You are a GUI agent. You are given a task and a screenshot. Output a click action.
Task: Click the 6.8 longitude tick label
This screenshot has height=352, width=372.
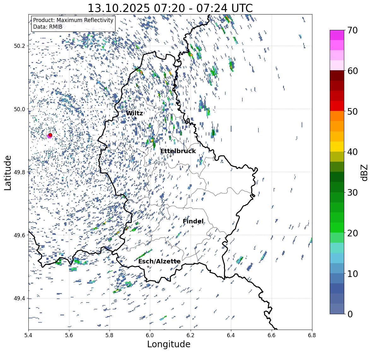[312, 335]
